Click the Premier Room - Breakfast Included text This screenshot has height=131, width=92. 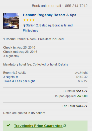coord(40,39)
